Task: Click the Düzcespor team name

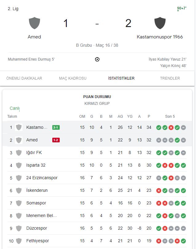Action: coord(37,228)
